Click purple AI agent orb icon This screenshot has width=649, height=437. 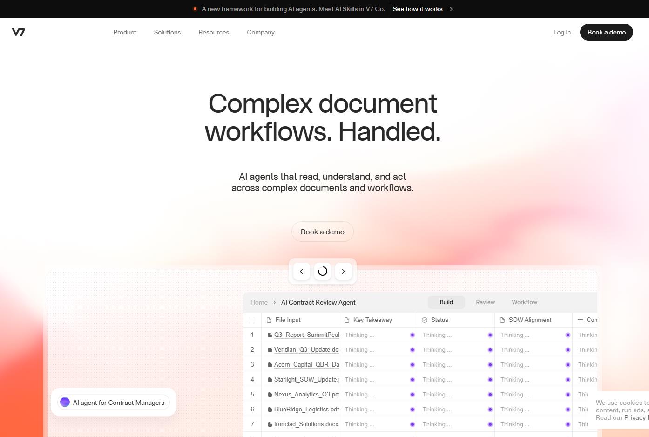click(65, 402)
